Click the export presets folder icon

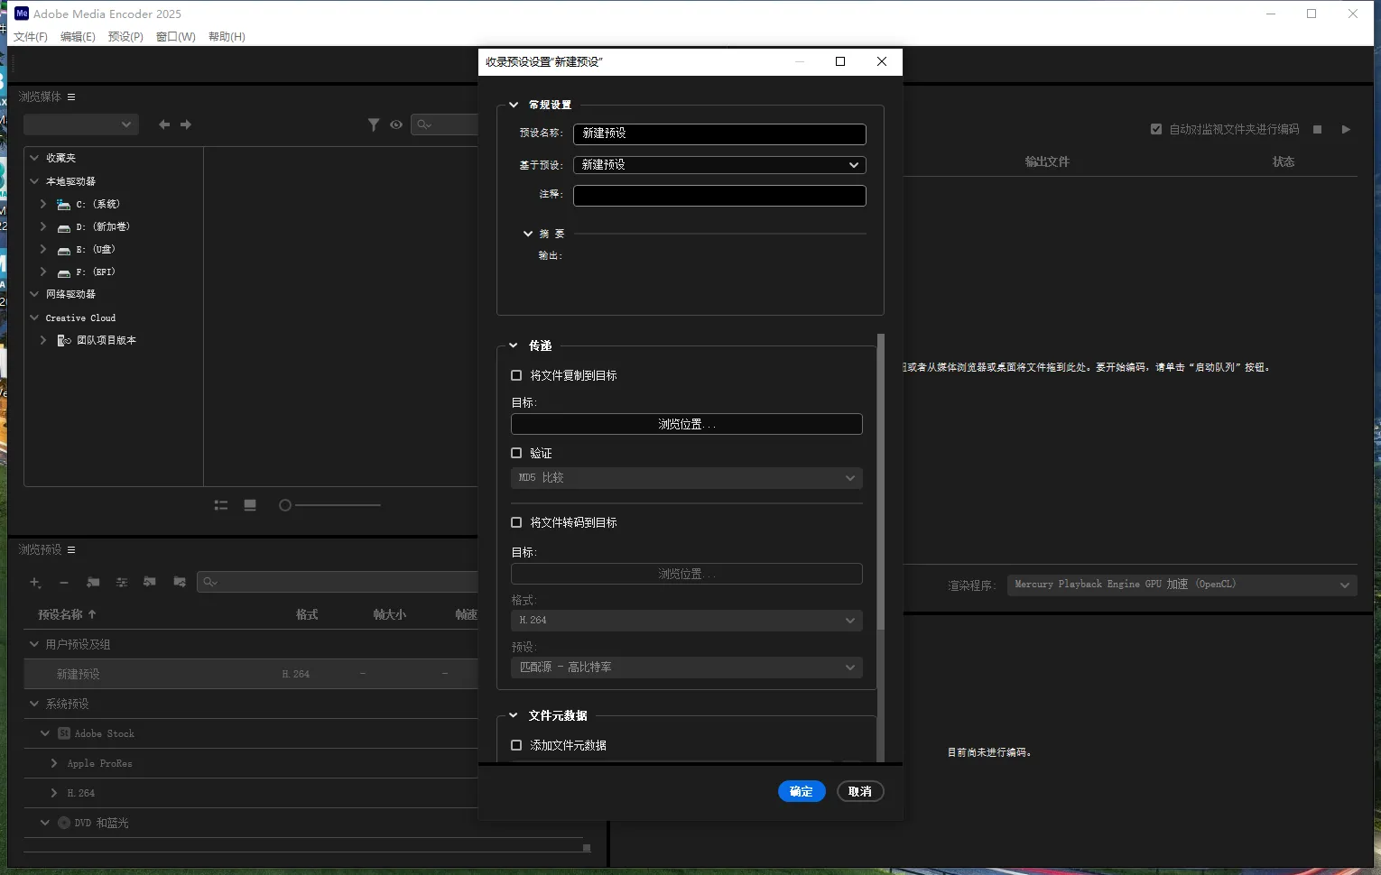pyautogui.click(x=180, y=583)
